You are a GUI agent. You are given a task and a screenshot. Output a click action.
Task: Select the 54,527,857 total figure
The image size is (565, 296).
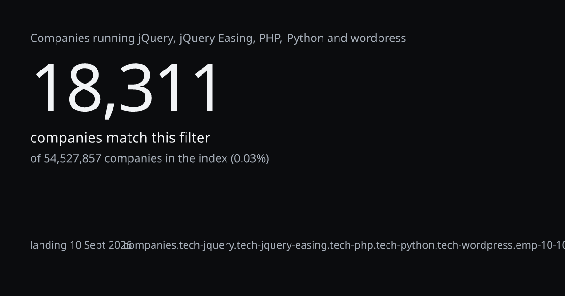73,158
